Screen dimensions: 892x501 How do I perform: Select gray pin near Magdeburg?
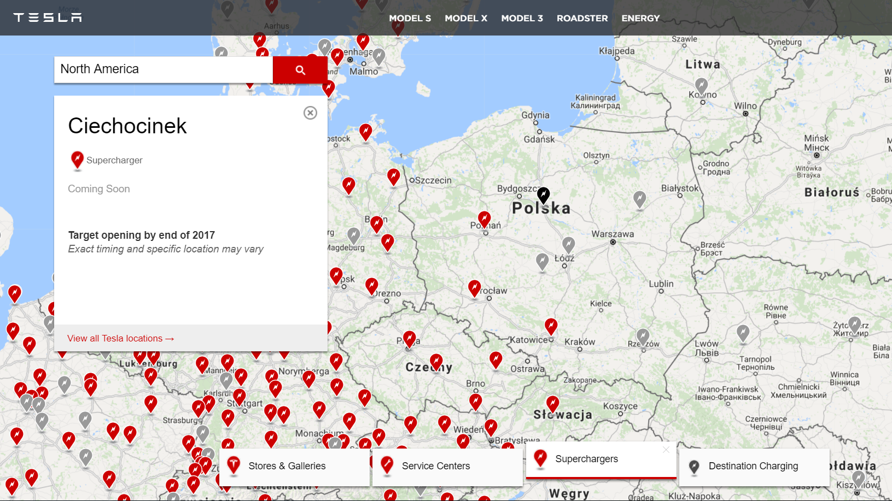point(353,237)
